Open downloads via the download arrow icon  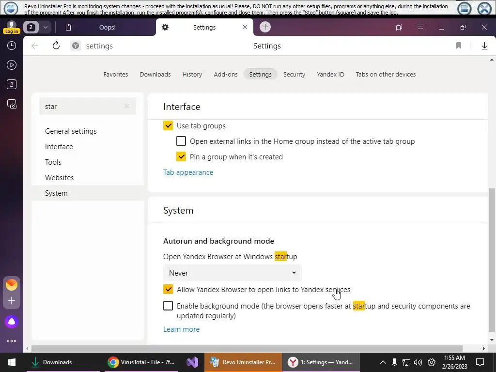(x=484, y=46)
